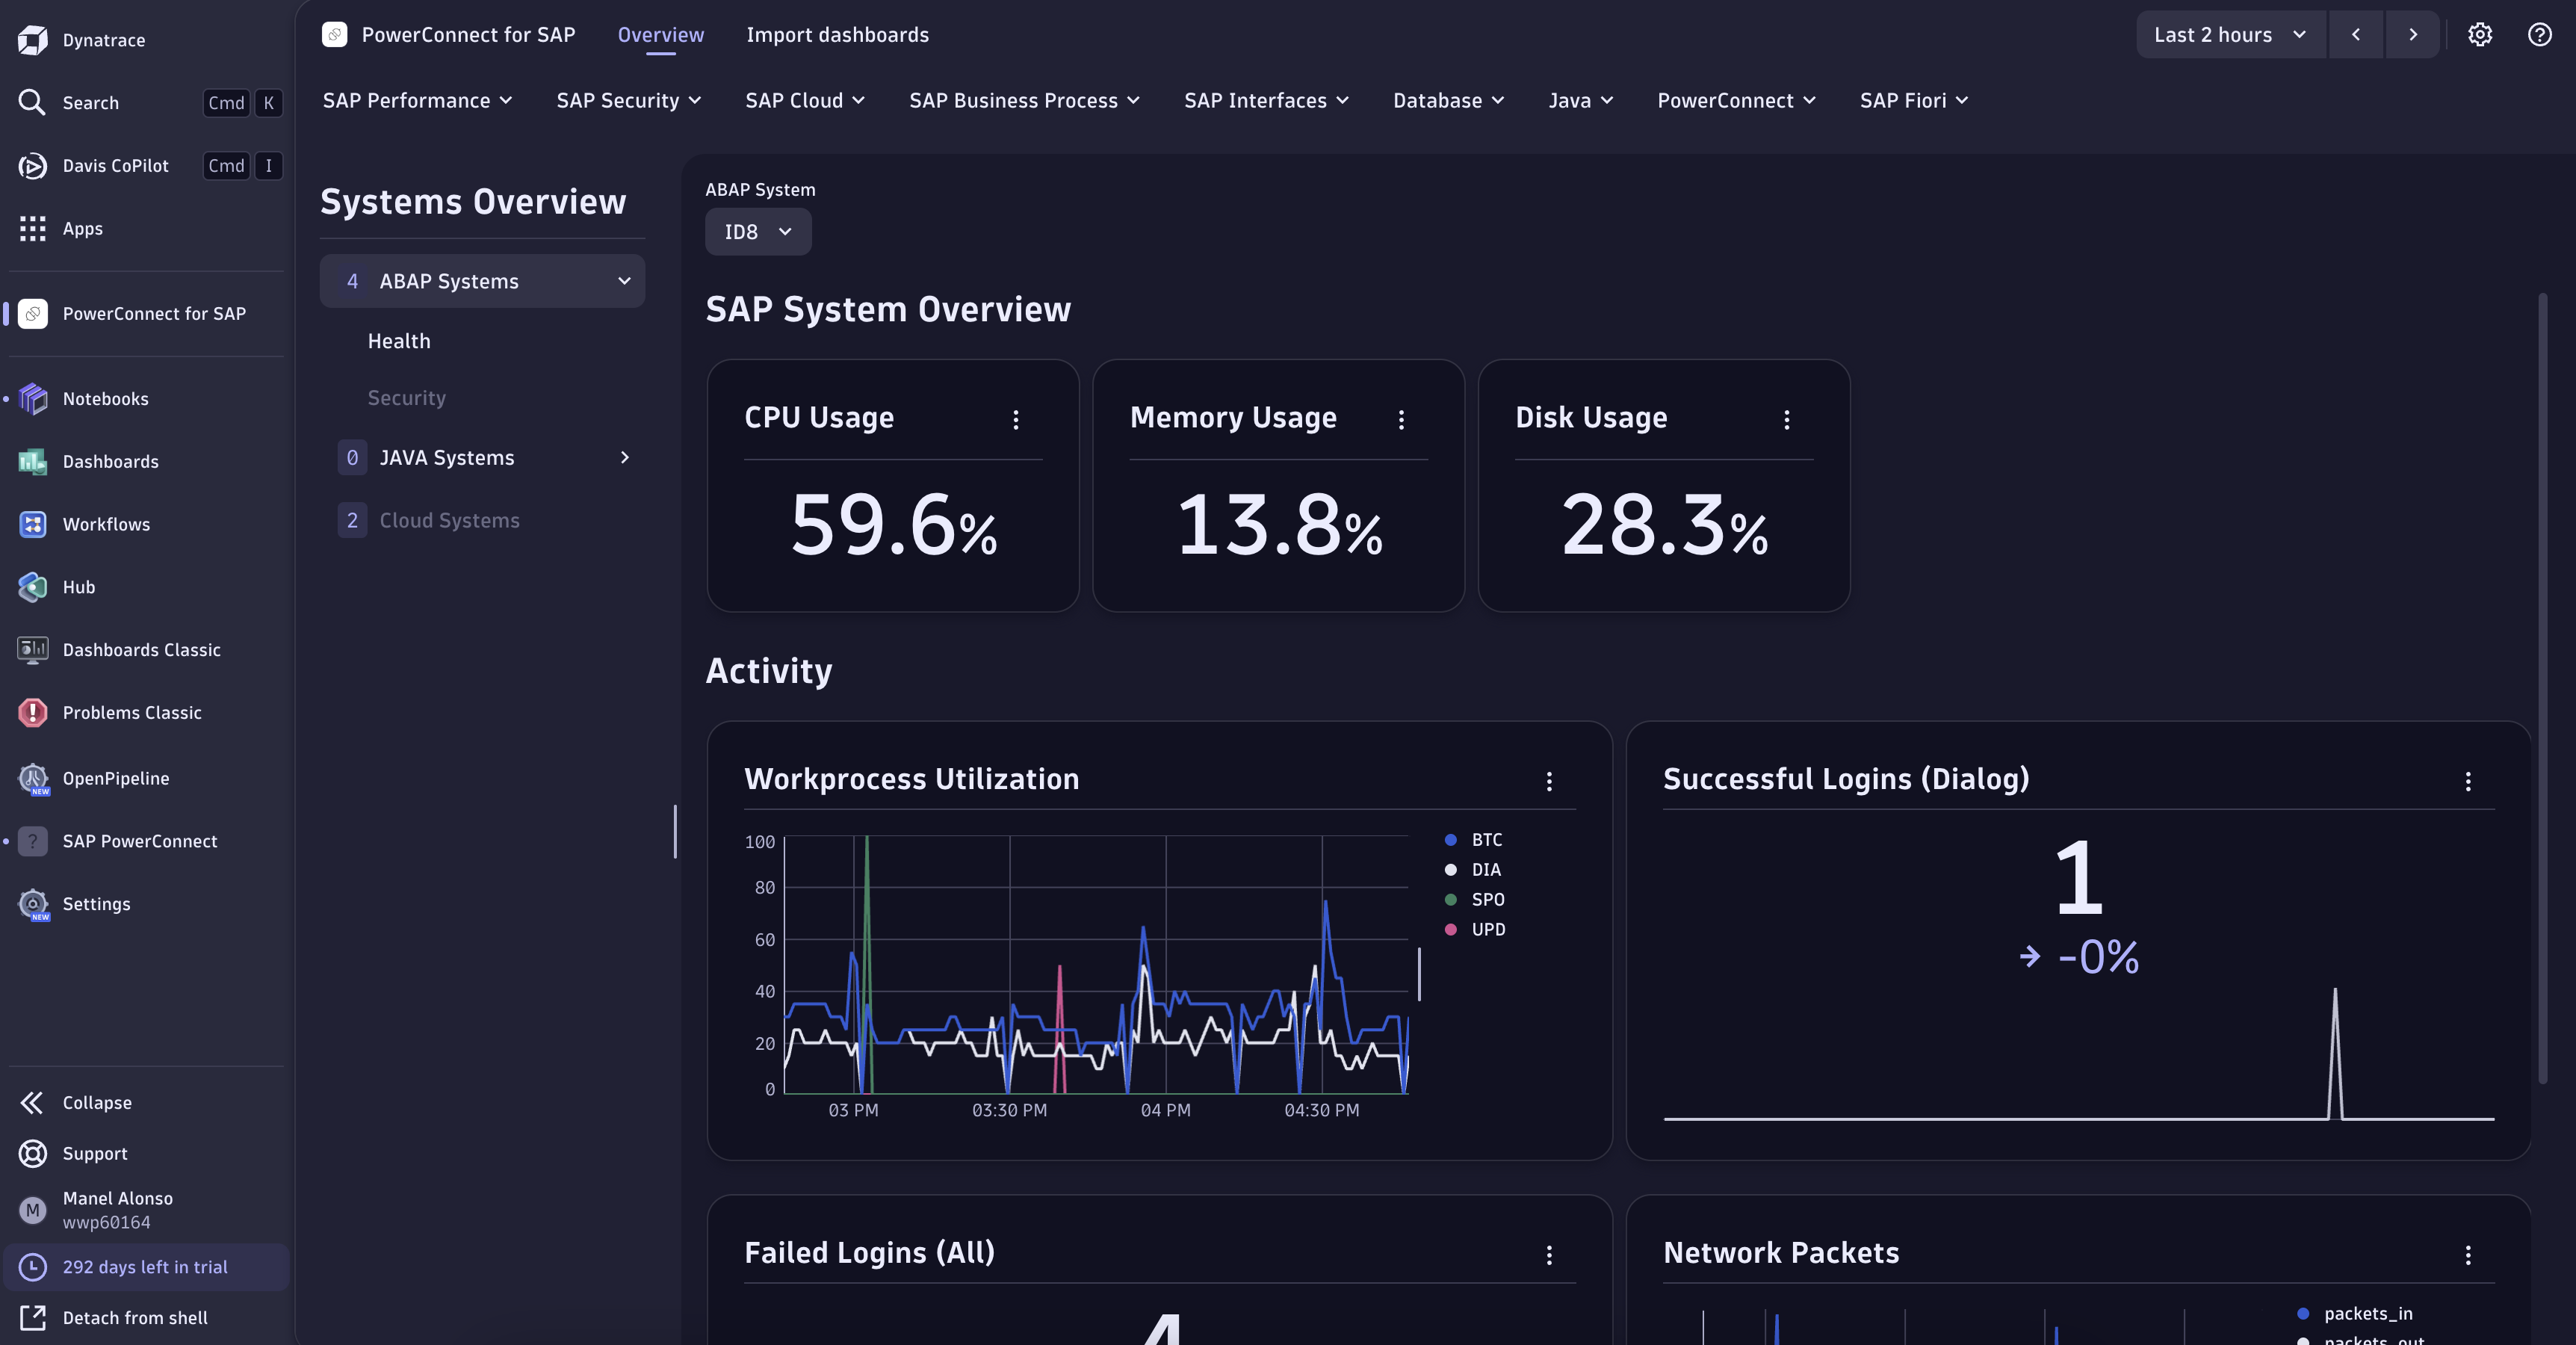Image resolution: width=2576 pixels, height=1345 pixels.
Task: Open the Hub
Action: 78,587
